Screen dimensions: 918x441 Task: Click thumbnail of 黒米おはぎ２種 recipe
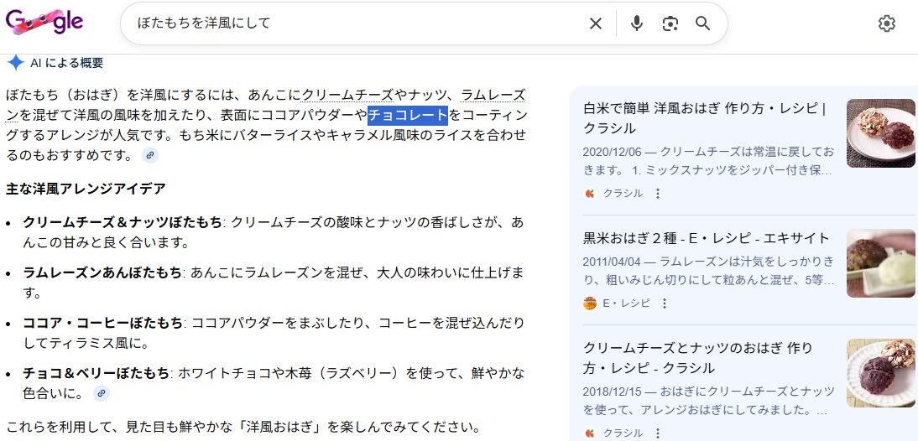pyautogui.click(x=880, y=263)
